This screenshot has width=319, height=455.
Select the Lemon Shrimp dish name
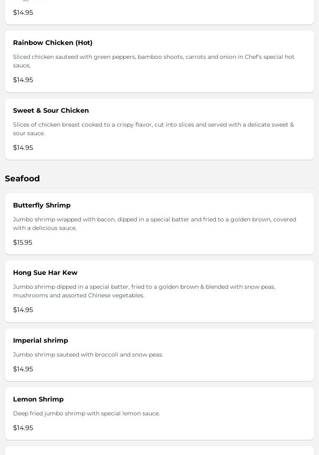click(x=38, y=399)
